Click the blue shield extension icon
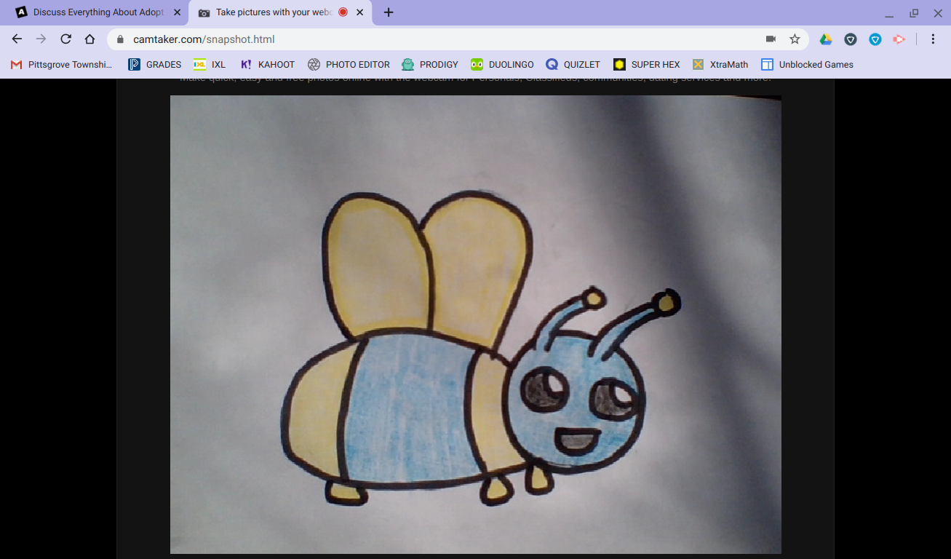The height and width of the screenshot is (559, 951). [875, 39]
